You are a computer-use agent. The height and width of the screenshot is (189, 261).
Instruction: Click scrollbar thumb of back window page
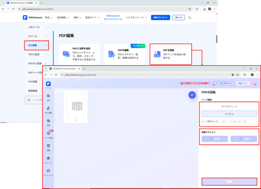(x=217, y=39)
